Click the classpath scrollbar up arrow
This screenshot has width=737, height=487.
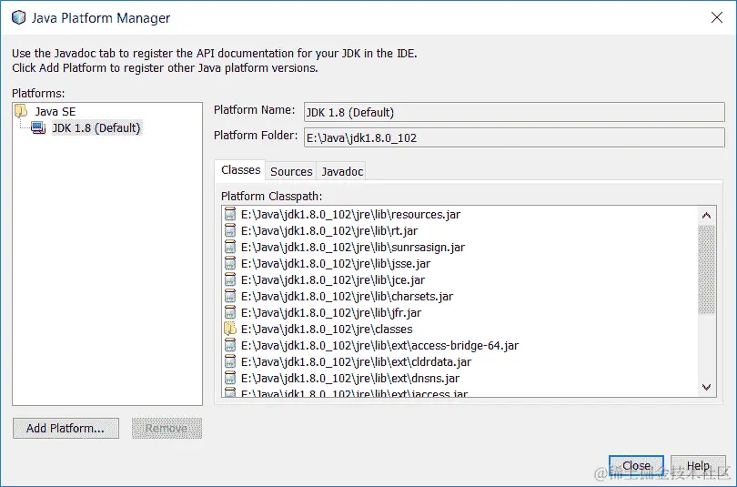click(x=706, y=216)
